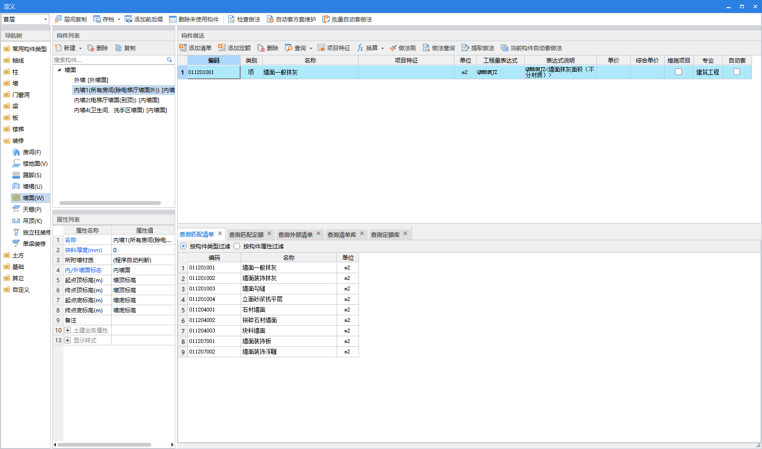Click the 层间复制 toolbar icon

[58, 19]
